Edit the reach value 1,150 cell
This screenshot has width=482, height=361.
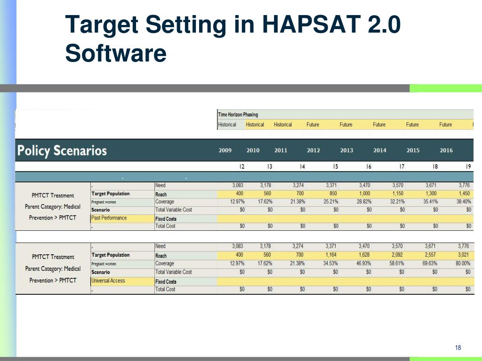click(x=398, y=194)
